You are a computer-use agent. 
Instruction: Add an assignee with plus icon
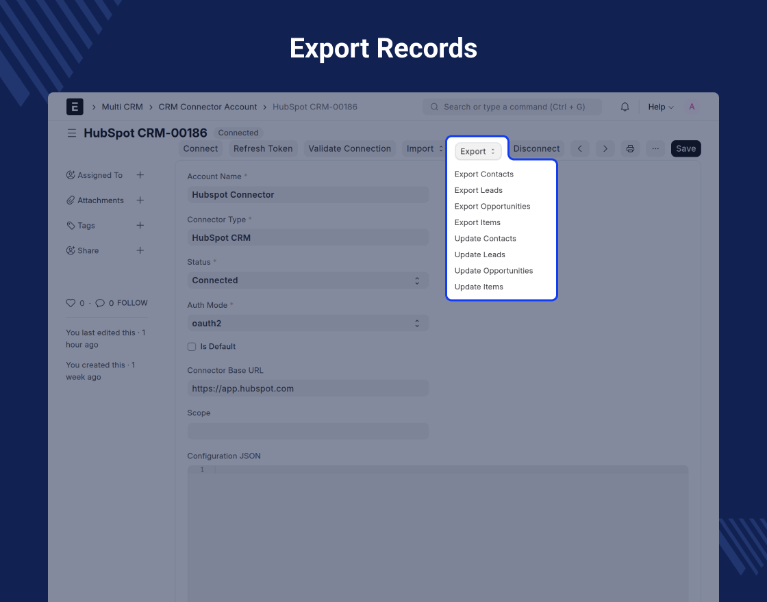point(140,175)
